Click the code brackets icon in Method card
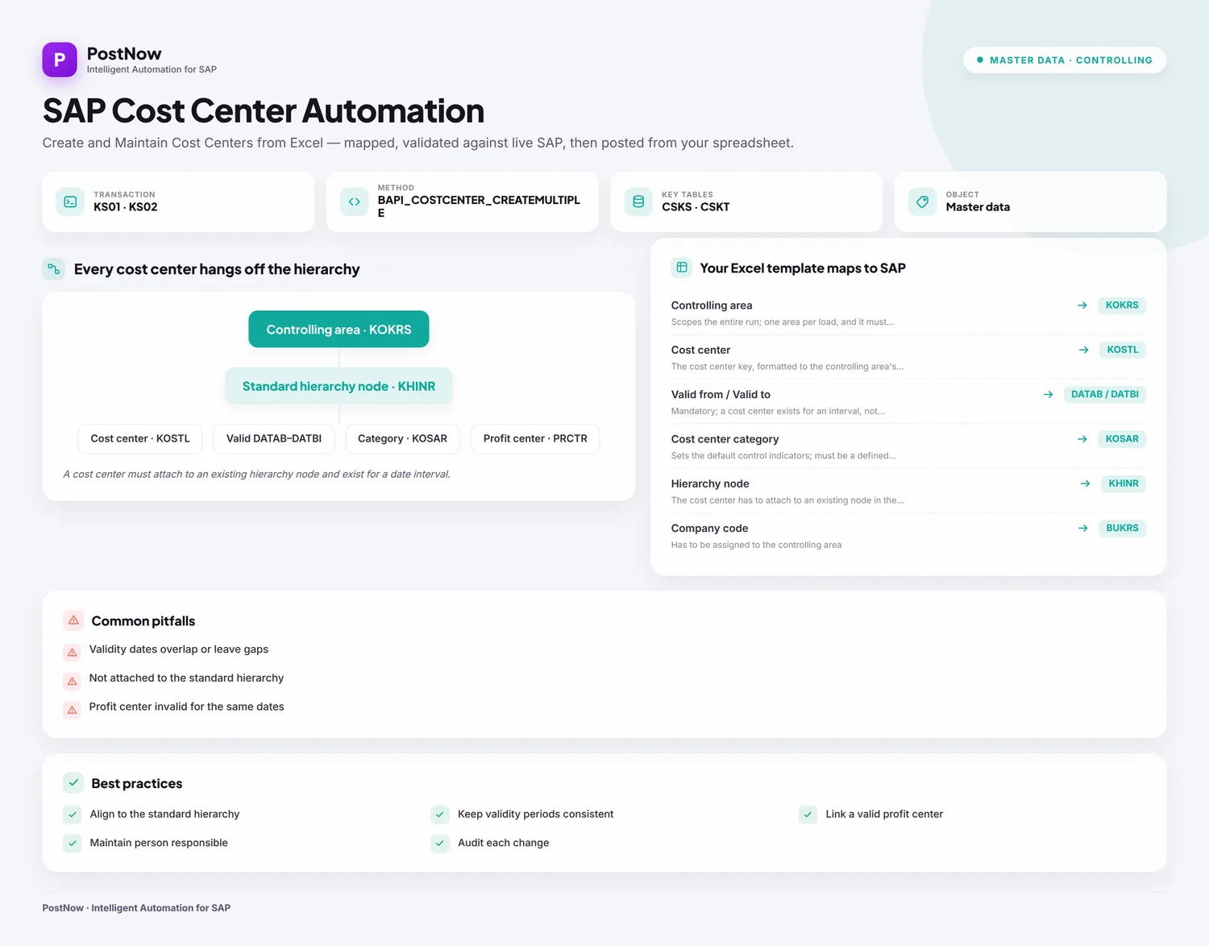 (354, 201)
